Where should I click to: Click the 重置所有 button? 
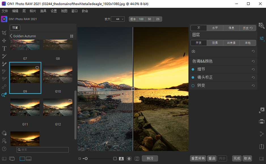tap(198, 158)
